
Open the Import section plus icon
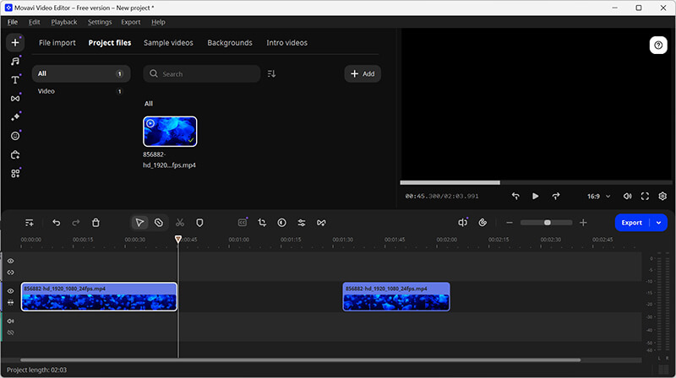15,43
